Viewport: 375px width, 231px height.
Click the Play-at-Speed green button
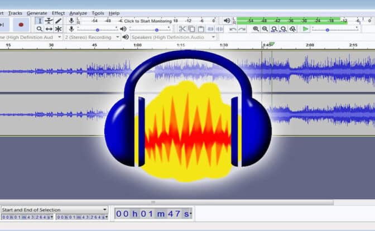(x=305, y=29)
